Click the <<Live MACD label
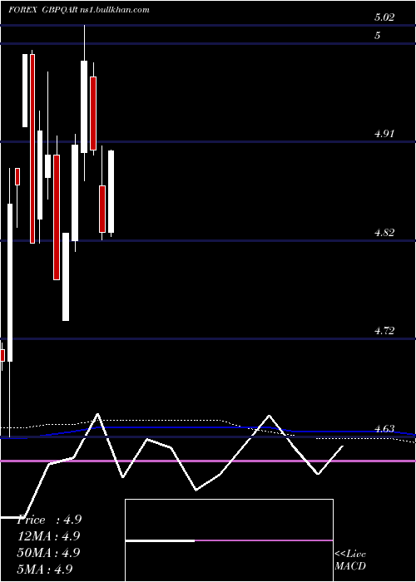 [350, 560]
